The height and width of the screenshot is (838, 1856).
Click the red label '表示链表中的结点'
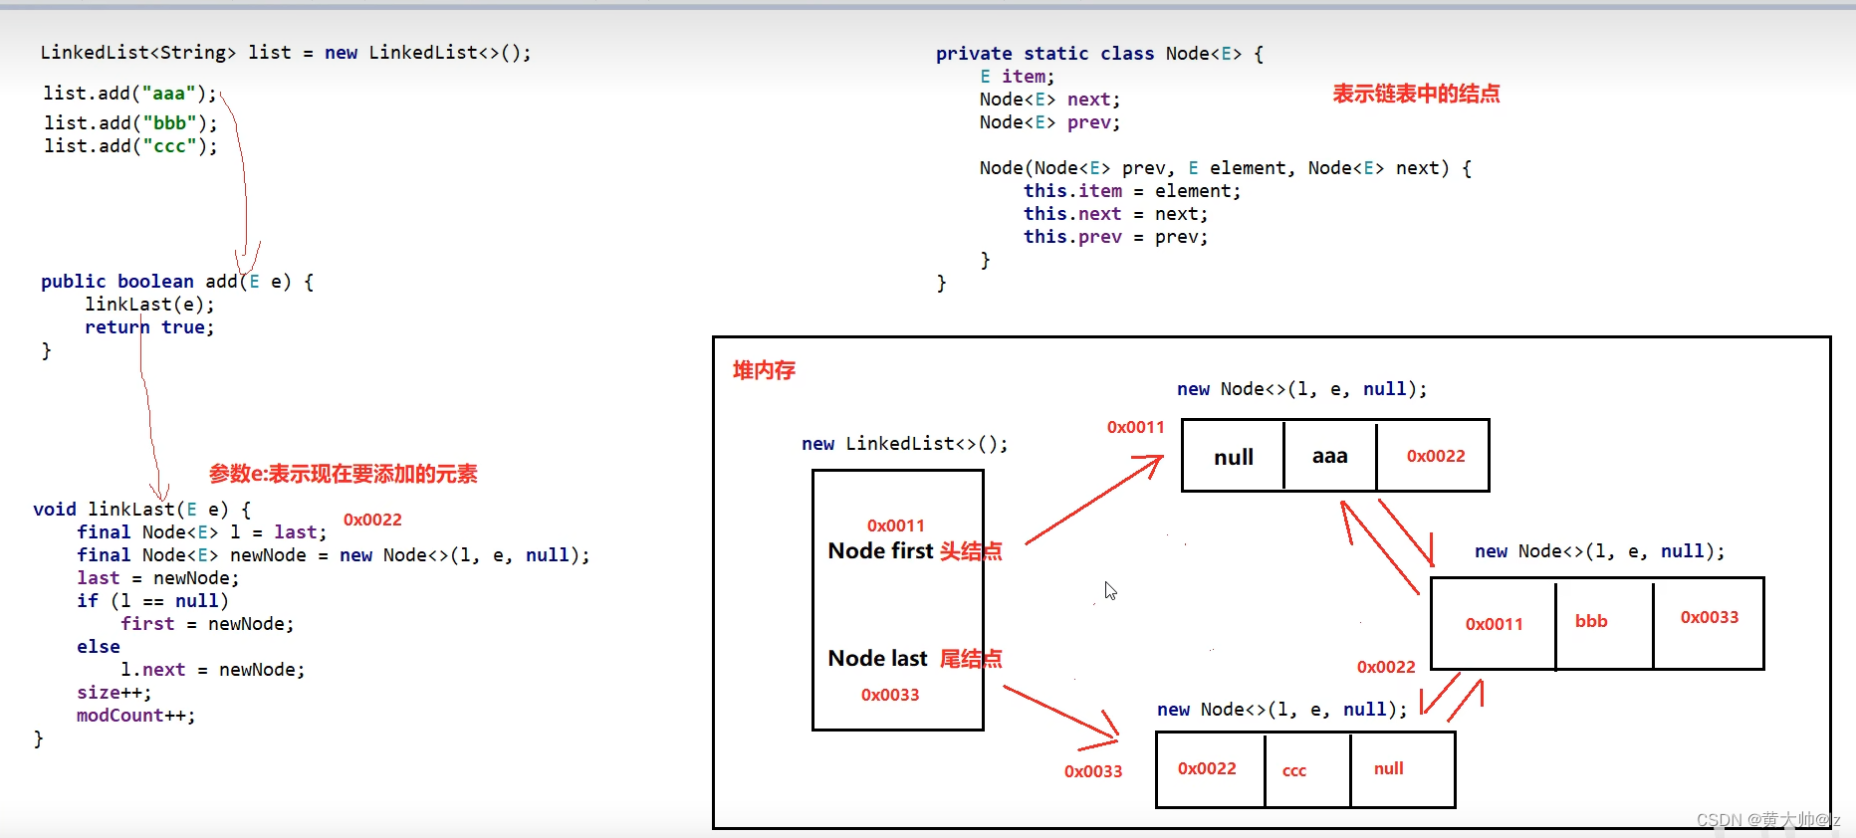[1416, 94]
